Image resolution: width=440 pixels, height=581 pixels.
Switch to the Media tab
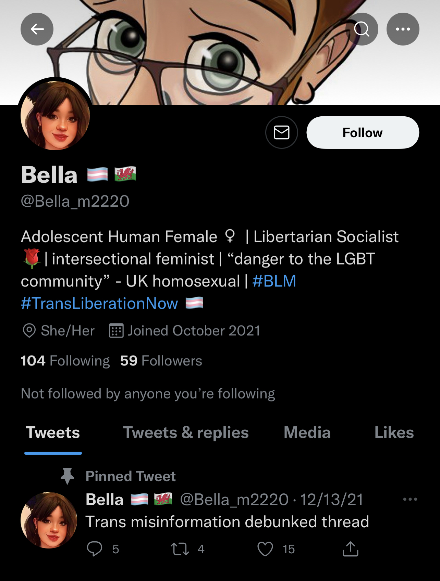click(307, 432)
